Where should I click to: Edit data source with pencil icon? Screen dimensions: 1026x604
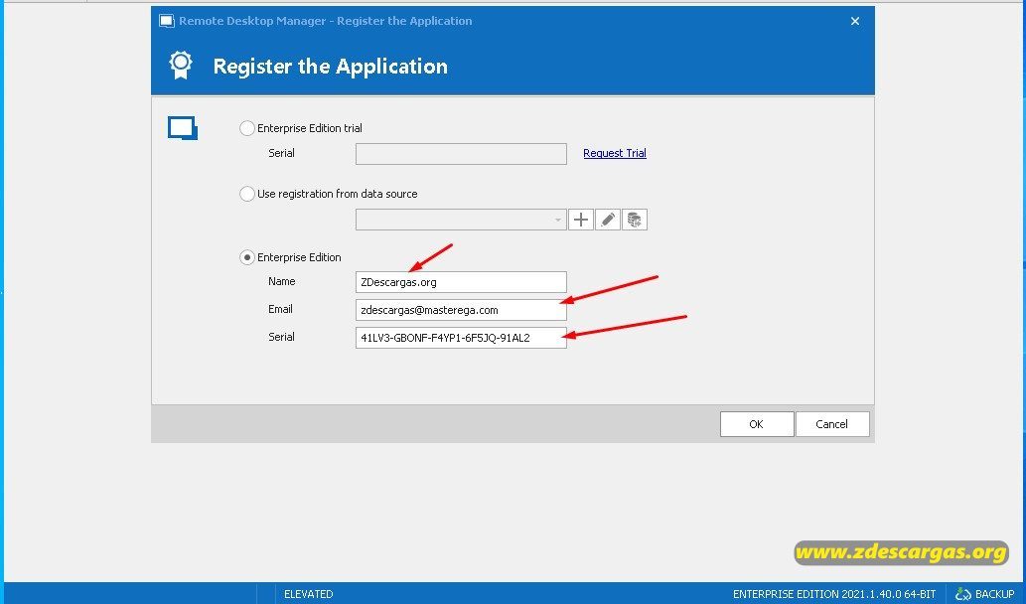[608, 220]
